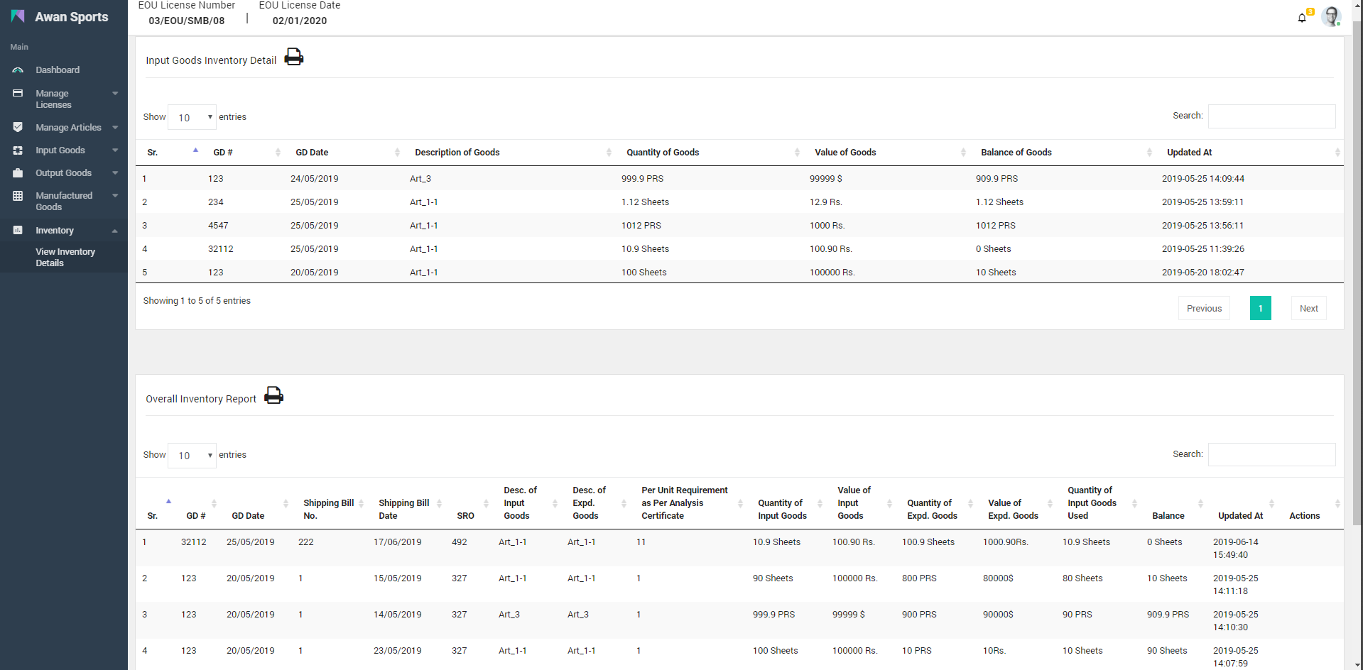Sort first table by GD Date
Viewport: 1363px width, 670px height.
(x=344, y=153)
